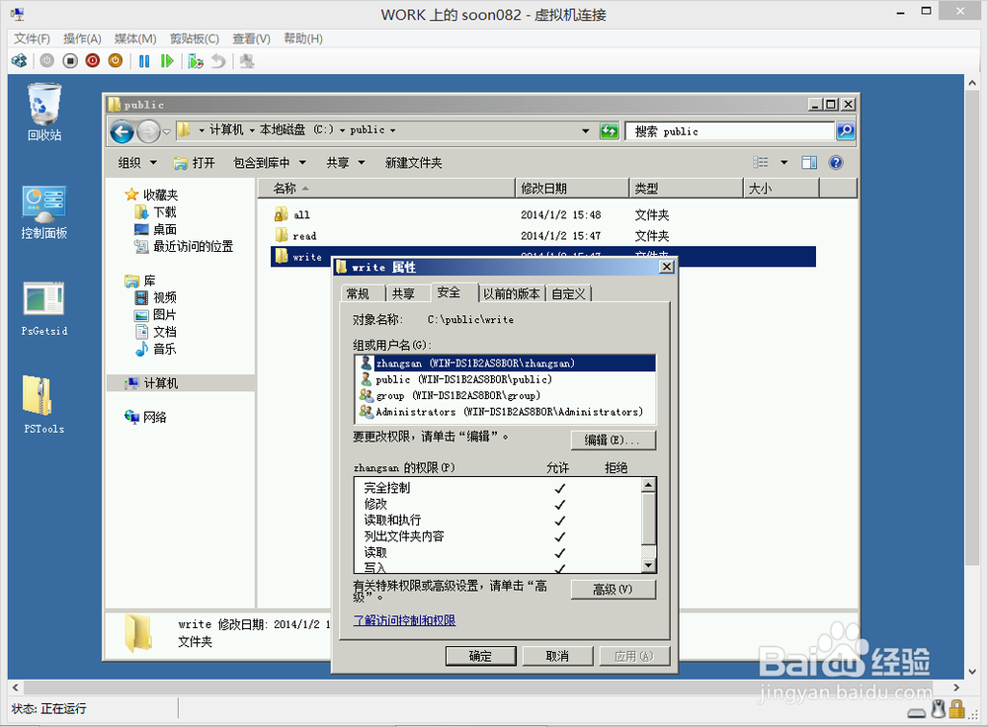Viewport: 988px width, 727px height.
Task: Create a checkpoint with the toolbar icon
Action: [196, 61]
